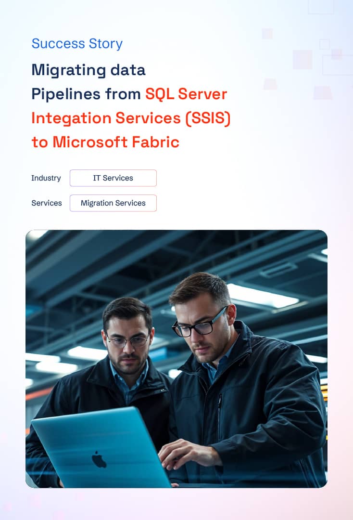Click the 'Integation Services (SSIS)' title line
The image size is (353, 520).
click(x=131, y=118)
